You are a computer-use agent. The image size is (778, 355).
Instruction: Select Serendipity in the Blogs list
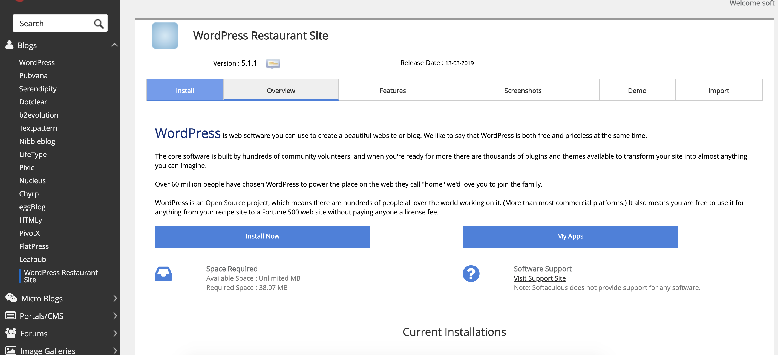click(x=38, y=89)
